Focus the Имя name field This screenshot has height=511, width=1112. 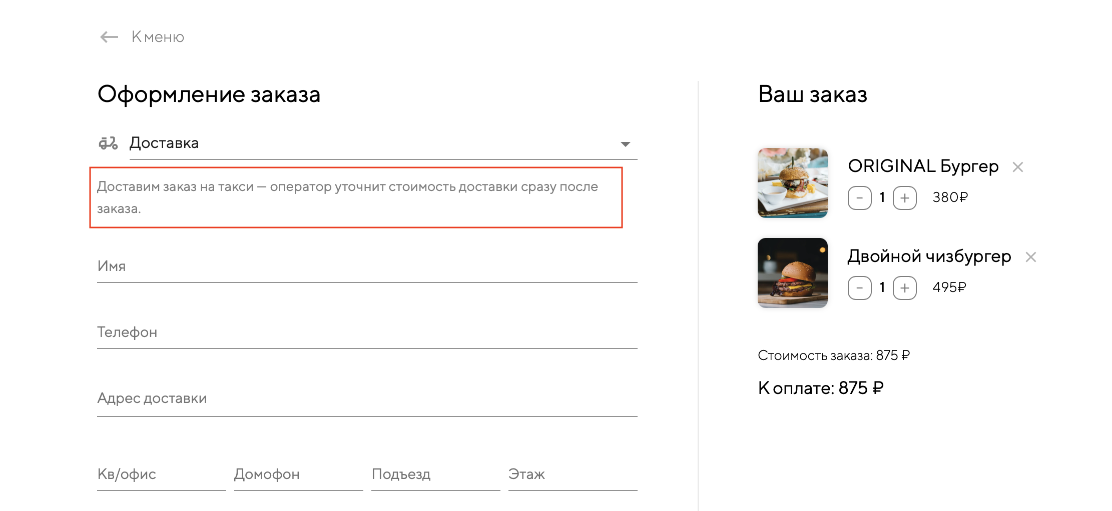click(x=367, y=266)
